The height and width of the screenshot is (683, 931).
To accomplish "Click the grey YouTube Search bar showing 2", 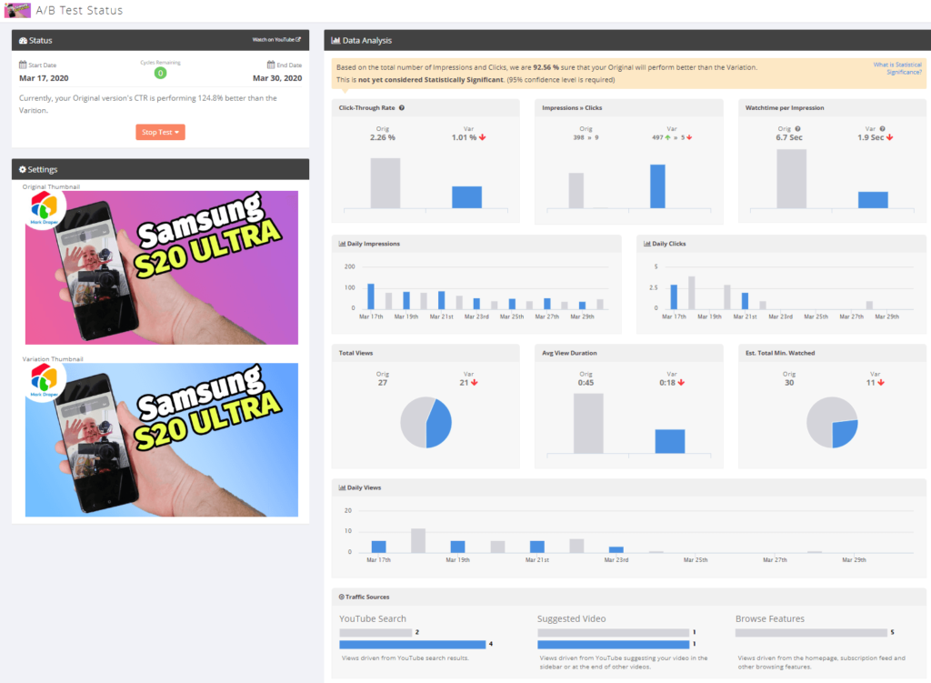I will [x=375, y=632].
